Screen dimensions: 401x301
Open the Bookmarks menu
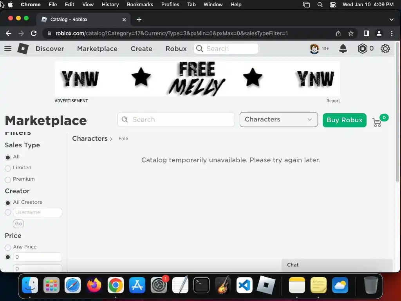point(140,5)
